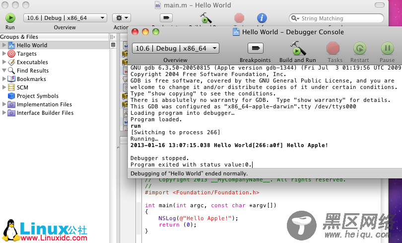Click the Groups & Files column header
The width and height of the screenshot is (402, 243).
tap(55, 37)
